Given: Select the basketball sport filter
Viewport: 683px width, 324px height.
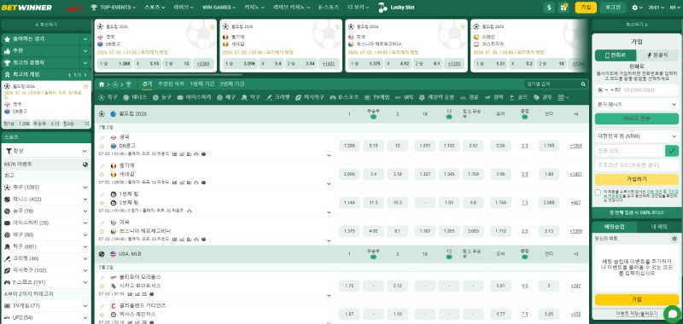Looking at the screenshot, I should pyautogui.click(x=161, y=97).
